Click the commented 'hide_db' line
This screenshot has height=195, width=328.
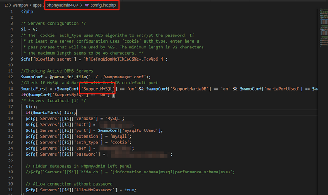(130, 172)
